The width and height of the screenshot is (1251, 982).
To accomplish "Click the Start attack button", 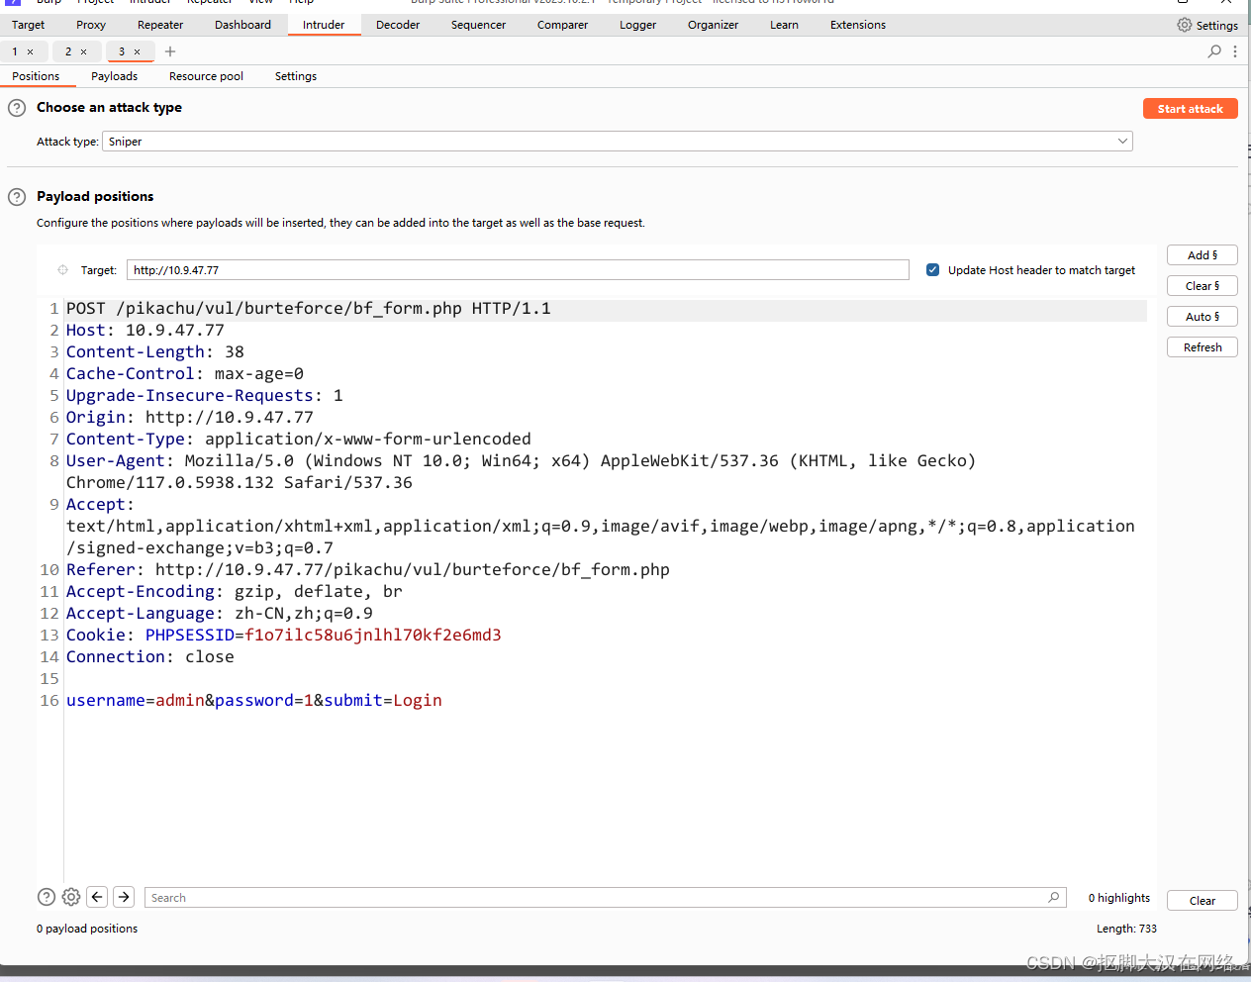I will coord(1190,109).
